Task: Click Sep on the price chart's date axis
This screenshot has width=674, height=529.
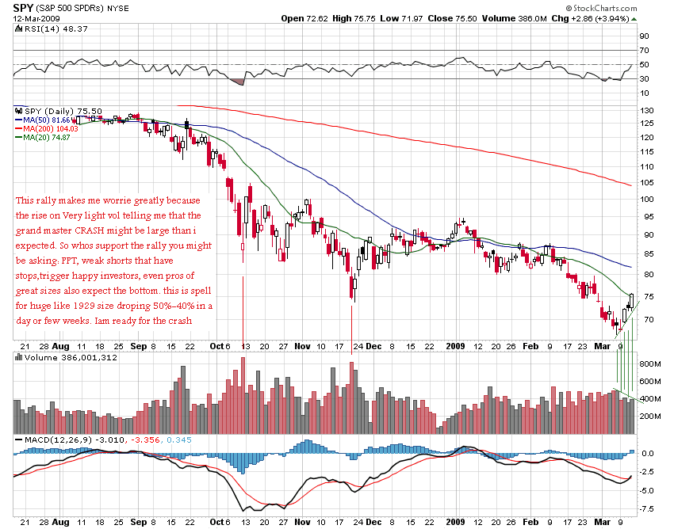Action: pyautogui.click(x=139, y=346)
